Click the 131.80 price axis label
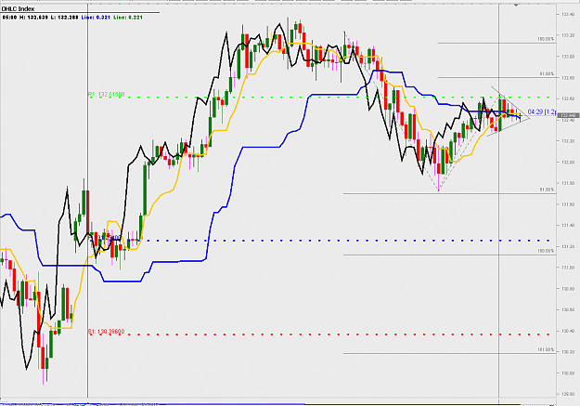Viewport: 580px width, 406px height. tap(568, 183)
